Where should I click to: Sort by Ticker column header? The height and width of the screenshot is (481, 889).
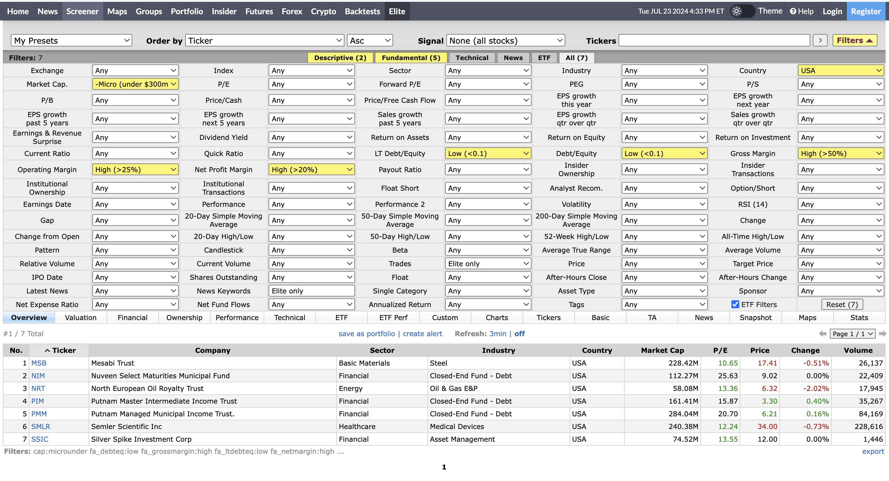(59, 350)
